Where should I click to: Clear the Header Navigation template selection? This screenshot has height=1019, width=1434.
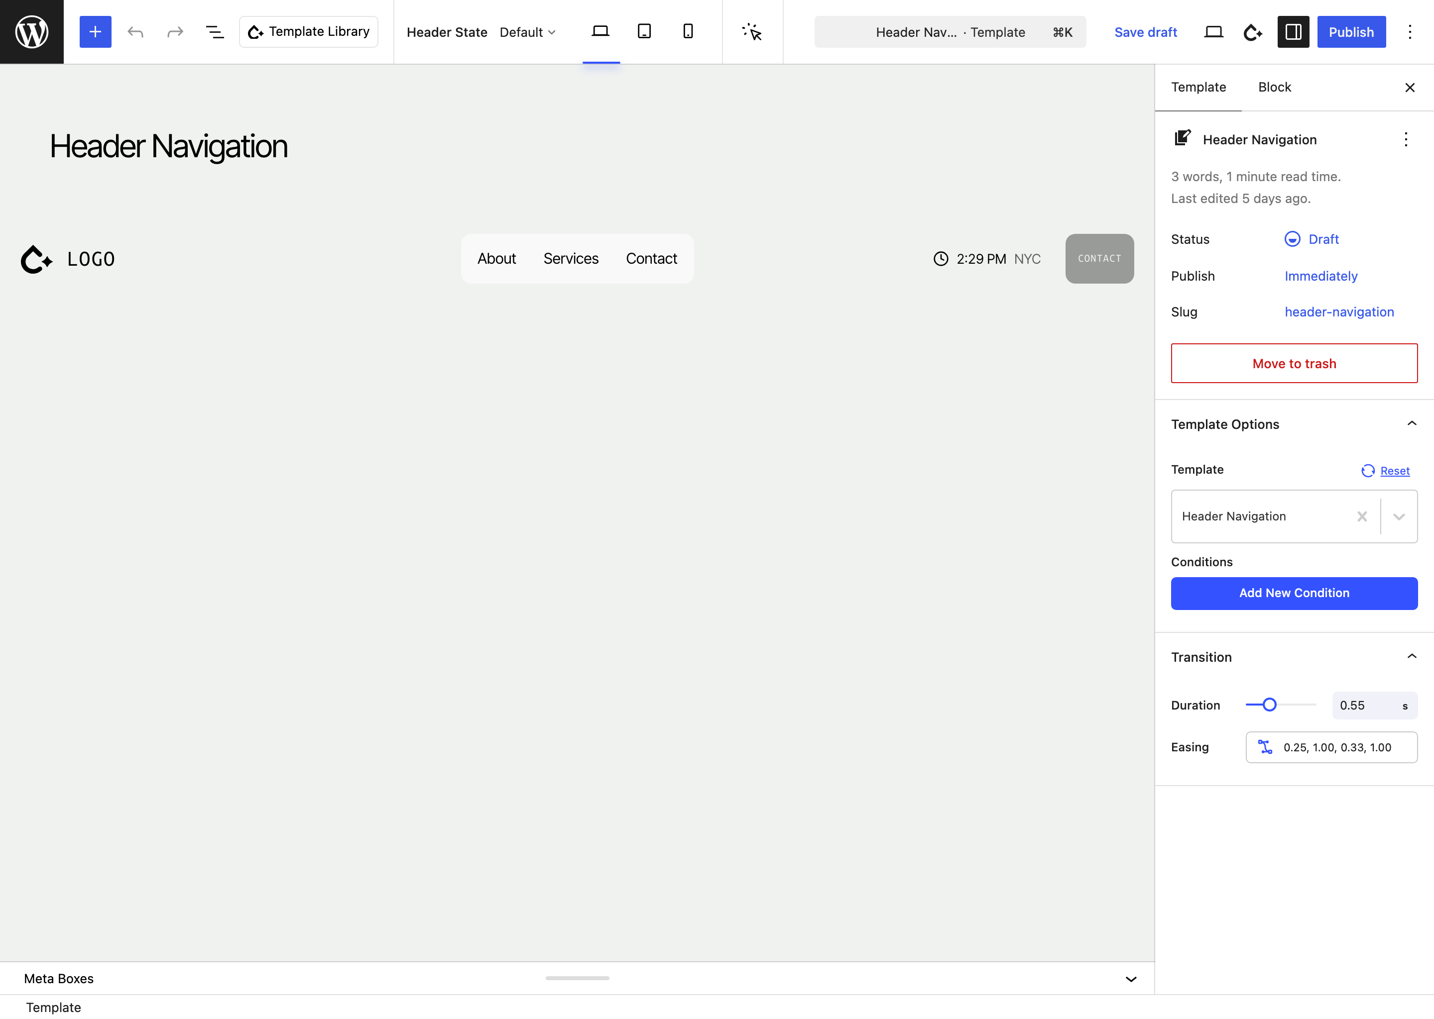tap(1362, 516)
